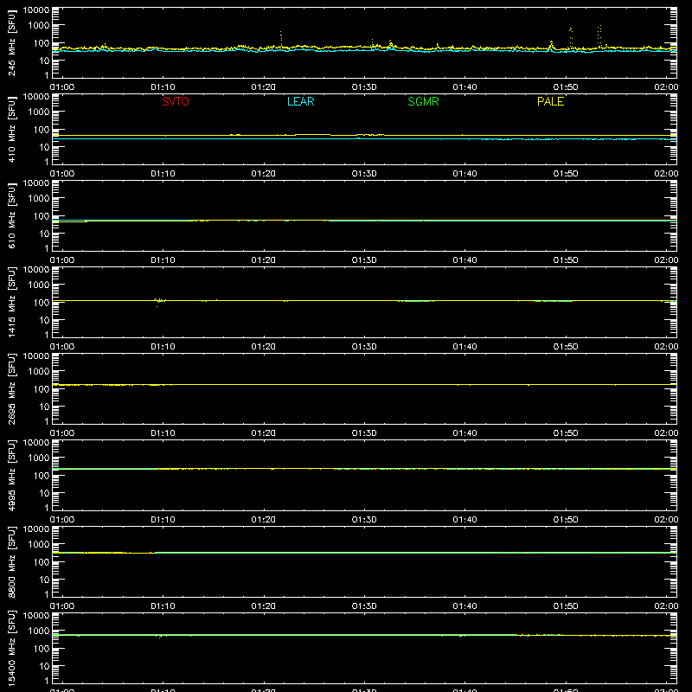Click 01:40 time label under 610 MHz plot

[465, 260]
